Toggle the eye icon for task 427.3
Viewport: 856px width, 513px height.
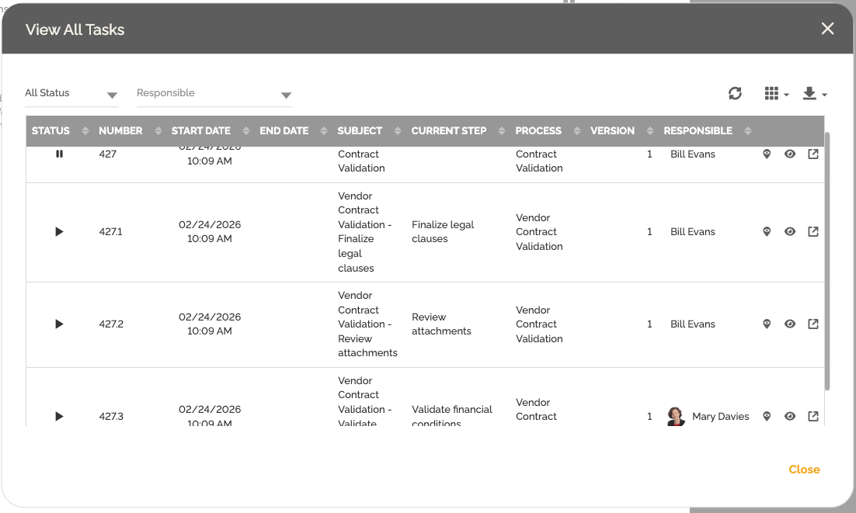790,417
